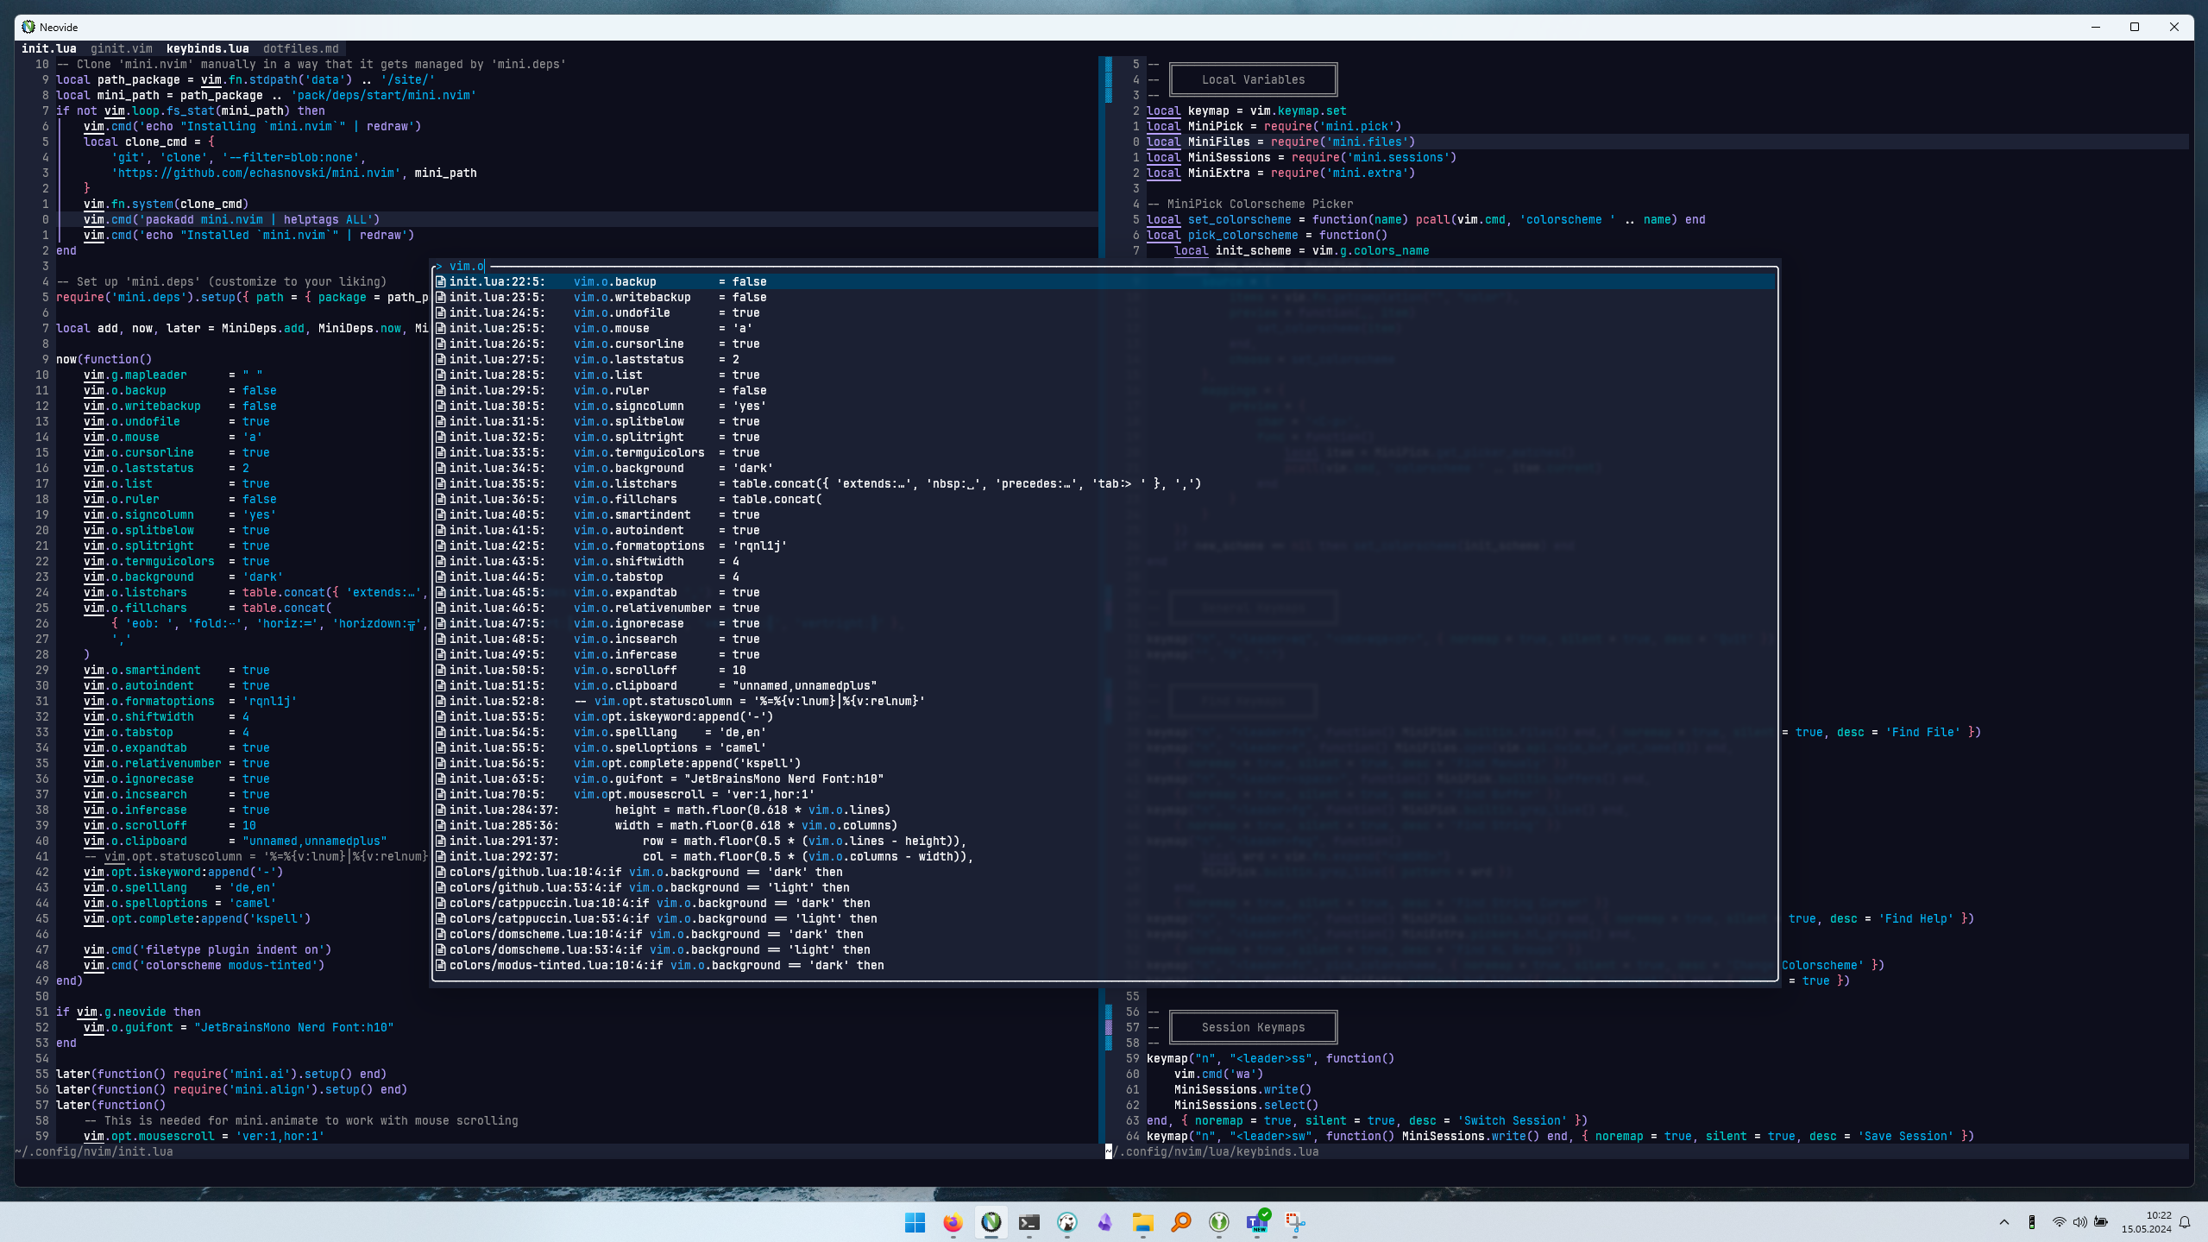2208x1242 pixels.
Task: Open the Snipping Tool icon
Action: click(x=1294, y=1222)
